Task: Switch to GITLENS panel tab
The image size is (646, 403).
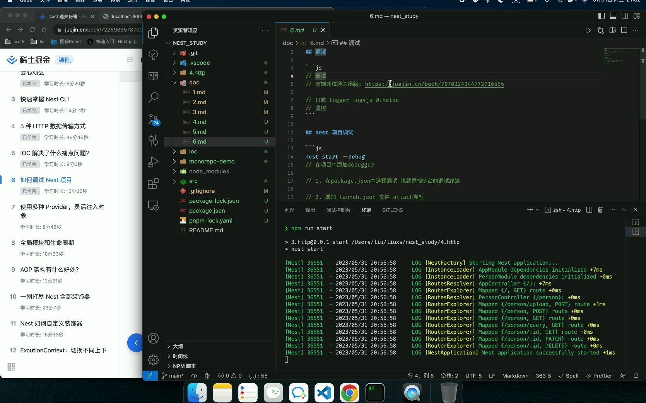Action: (392, 210)
